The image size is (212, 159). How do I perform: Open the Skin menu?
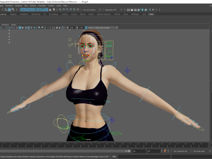pyautogui.click(x=26, y=6)
